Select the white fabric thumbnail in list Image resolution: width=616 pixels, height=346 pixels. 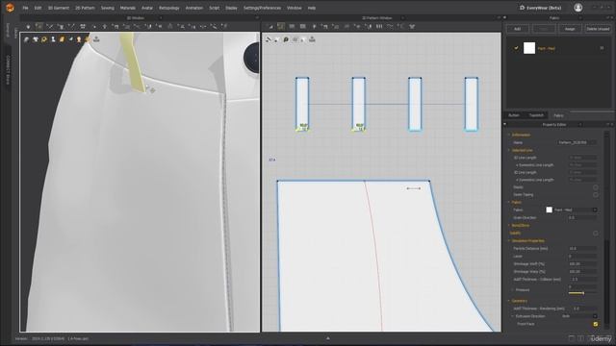[529, 48]
